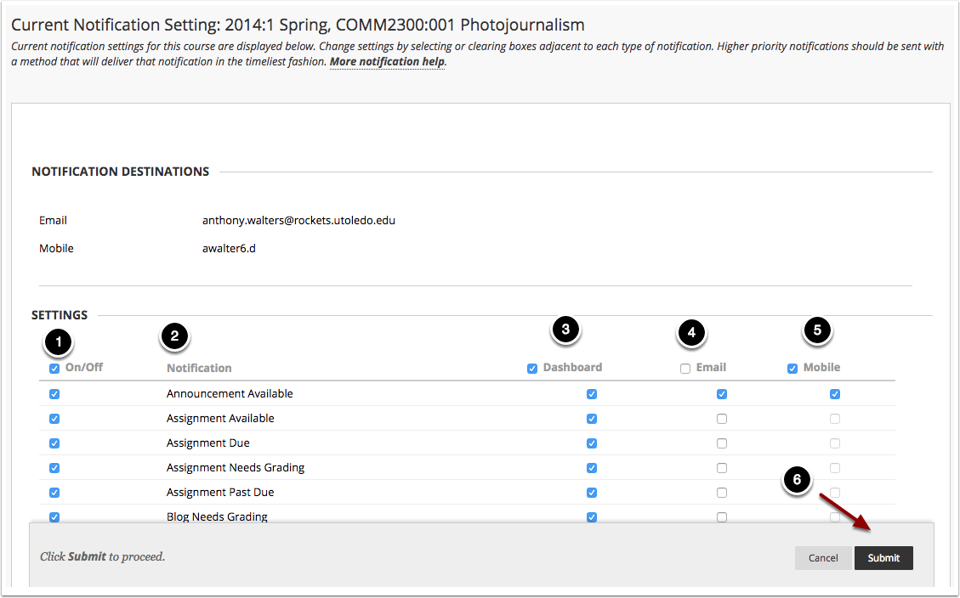Click the Assignment Past Due notification name
Image resolution: width=960 pixels, height=598 pixels.
pyautogui.click(x=220, y=492)
